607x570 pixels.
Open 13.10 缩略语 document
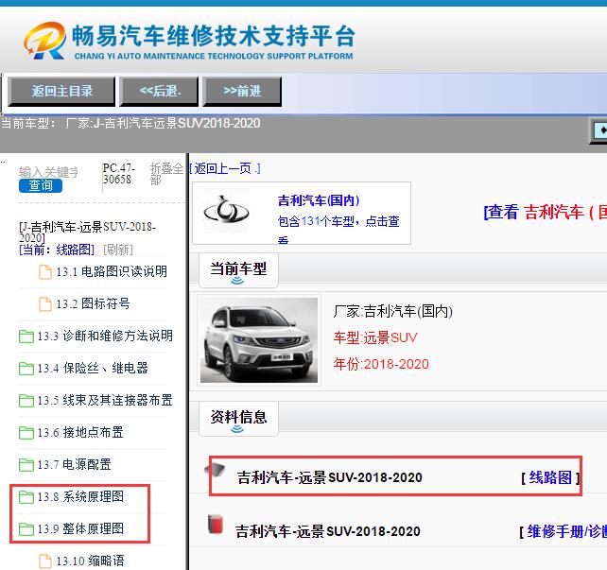[90, 561]
